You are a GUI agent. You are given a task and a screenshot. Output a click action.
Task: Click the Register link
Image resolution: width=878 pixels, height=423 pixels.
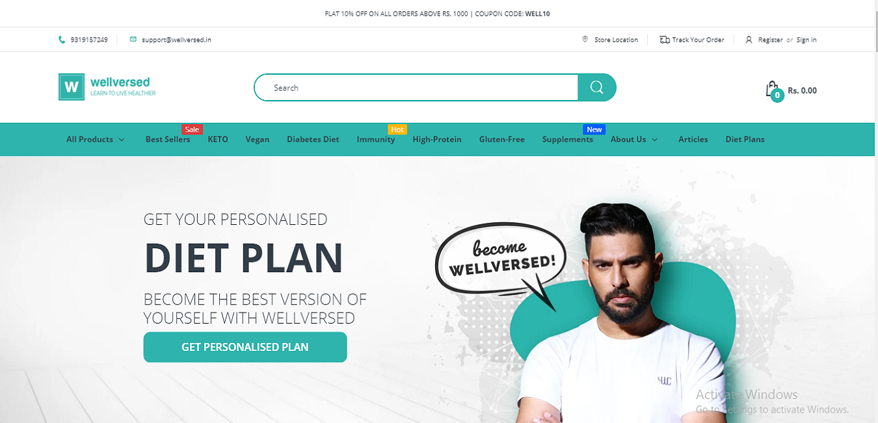771,40
